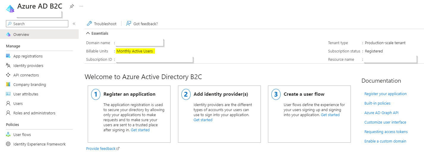Open the Register your application documentation link
The width and height of the screenshot is (424, 152).
coord(385,94)
